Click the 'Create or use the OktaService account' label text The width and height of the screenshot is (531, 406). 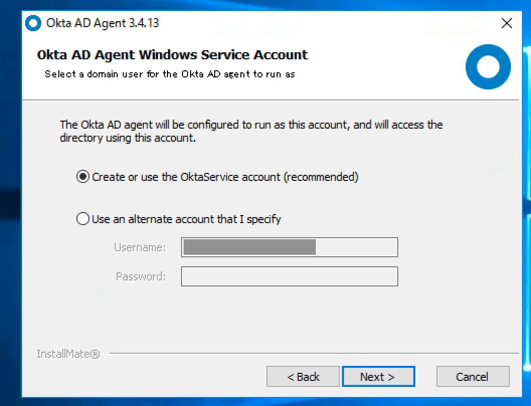coord(225,177)
